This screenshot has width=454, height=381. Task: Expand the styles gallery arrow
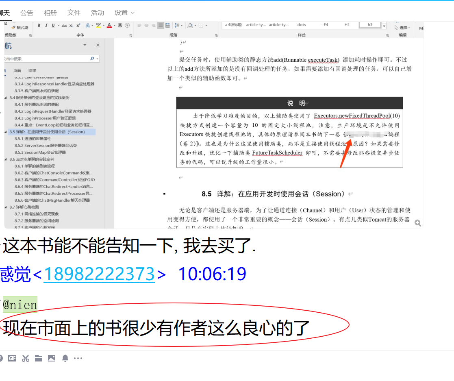[384, 26]
